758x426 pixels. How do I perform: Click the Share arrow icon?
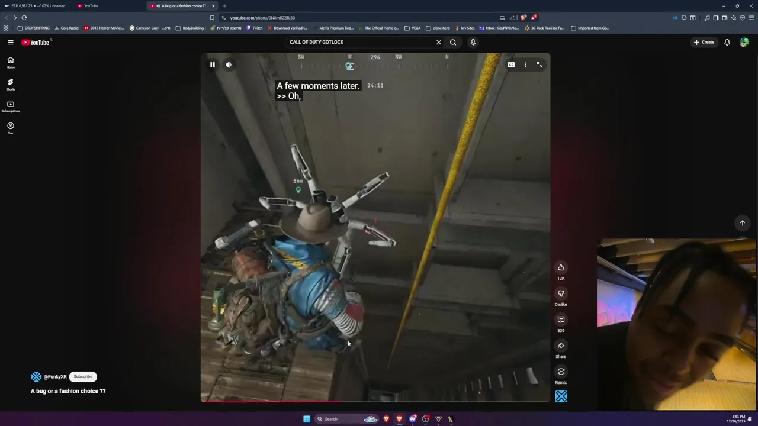pos(561,346)
